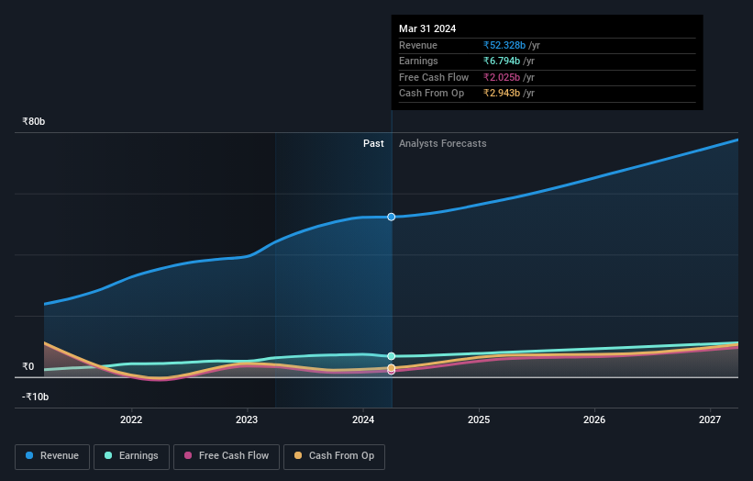Click the ₹80b y-axis label
This screenshot has height=481, width=753.
(x=34, y=121)
